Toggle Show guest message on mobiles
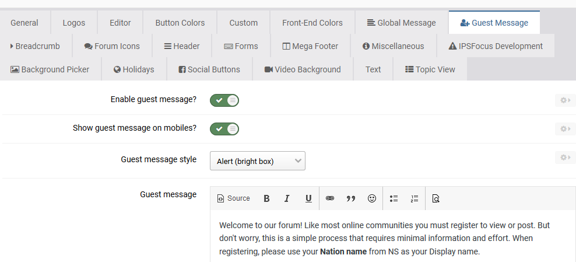576x262 pixels. point(224,128)
